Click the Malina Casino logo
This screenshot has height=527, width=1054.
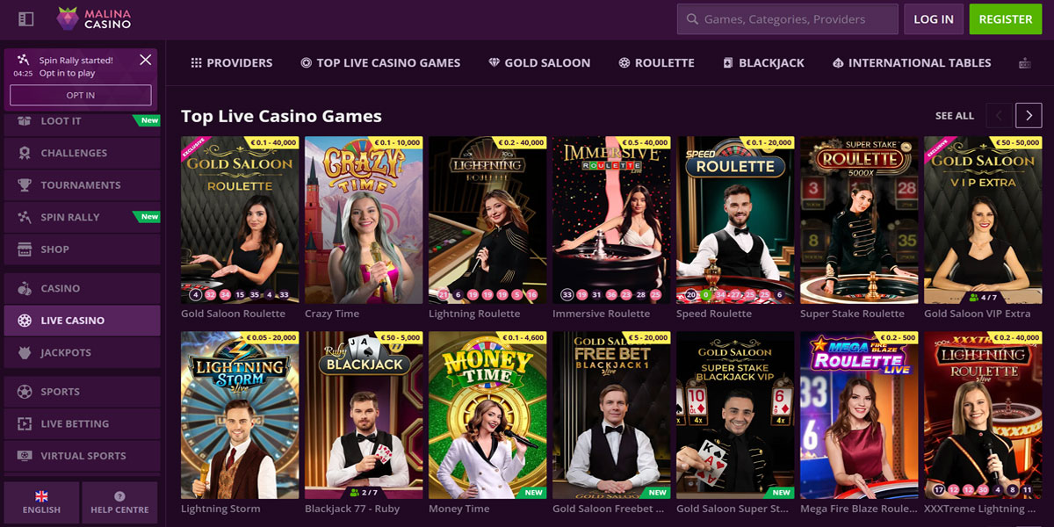(x=94, y=18)
